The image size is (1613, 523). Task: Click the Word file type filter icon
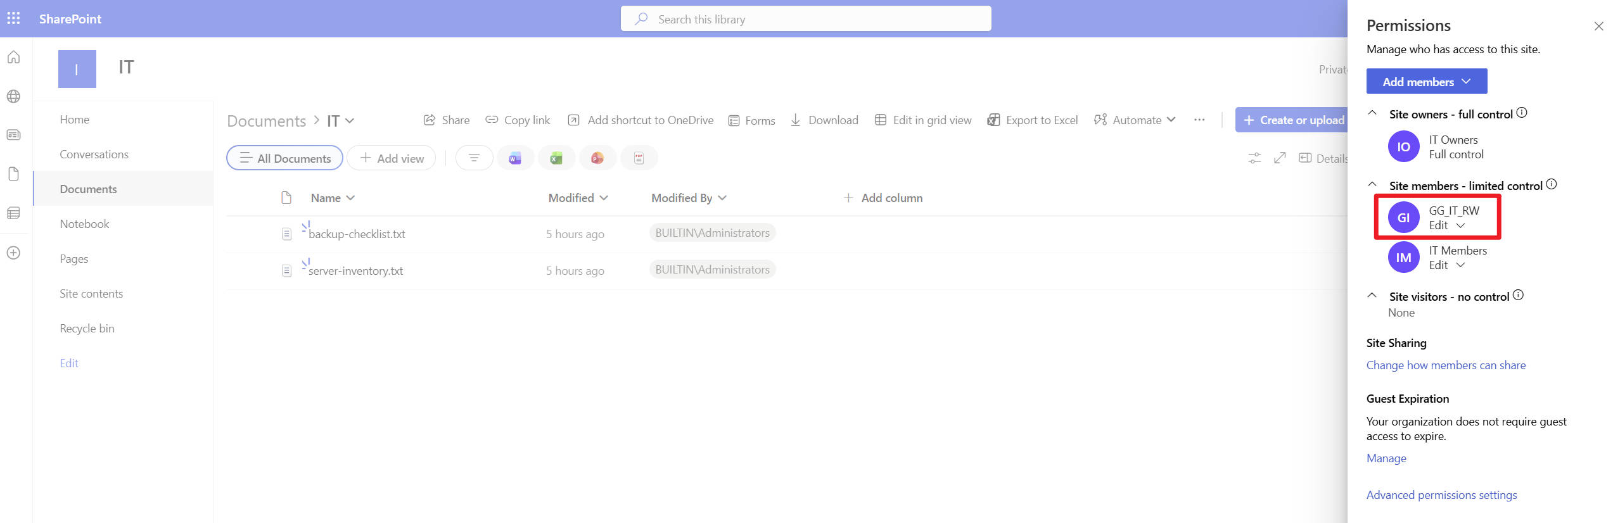click(x=515, y=158)
